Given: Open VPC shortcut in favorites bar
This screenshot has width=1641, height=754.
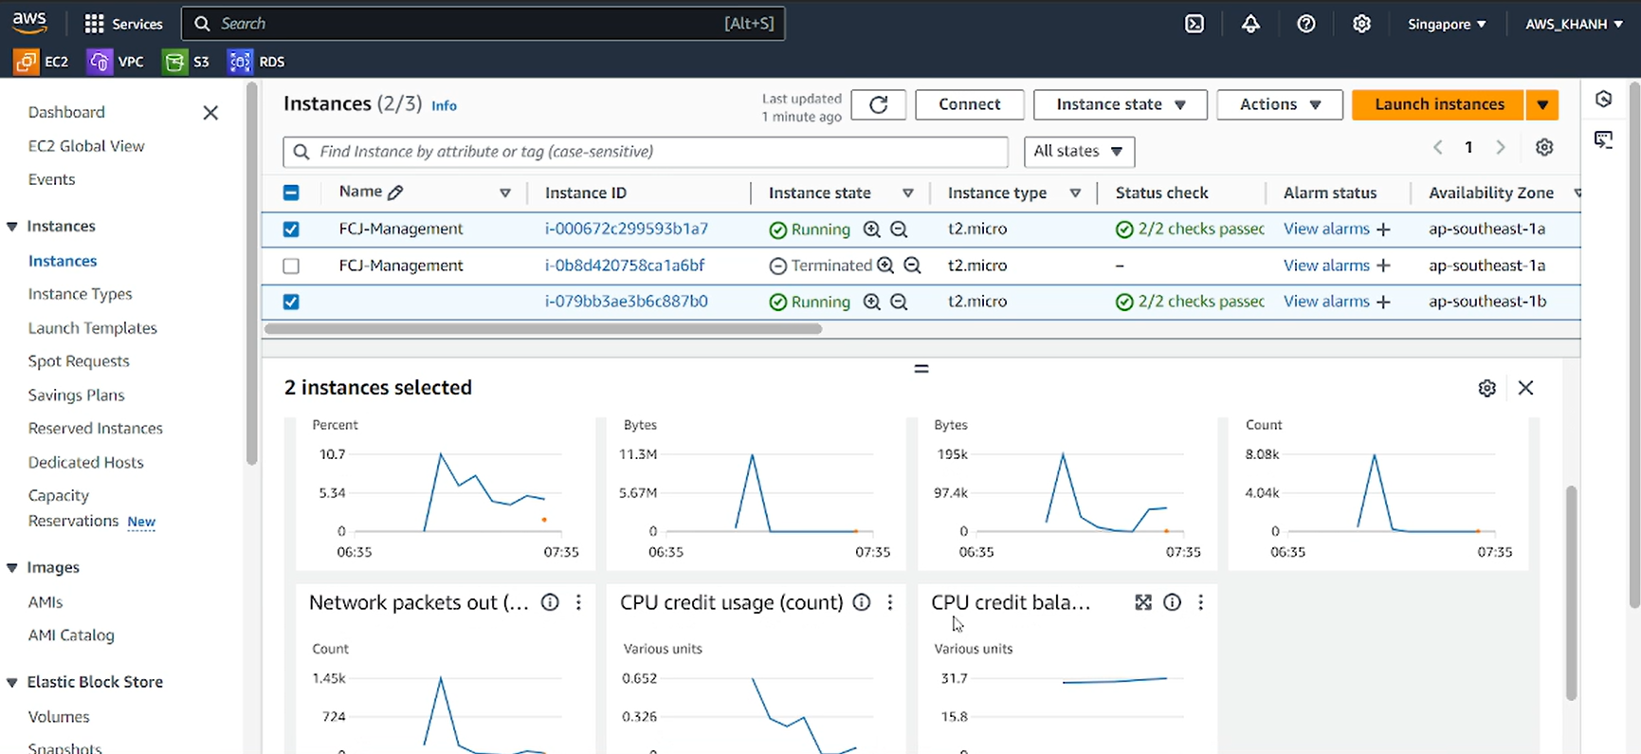Looking at the screenshot, I should tap(116, 62).
